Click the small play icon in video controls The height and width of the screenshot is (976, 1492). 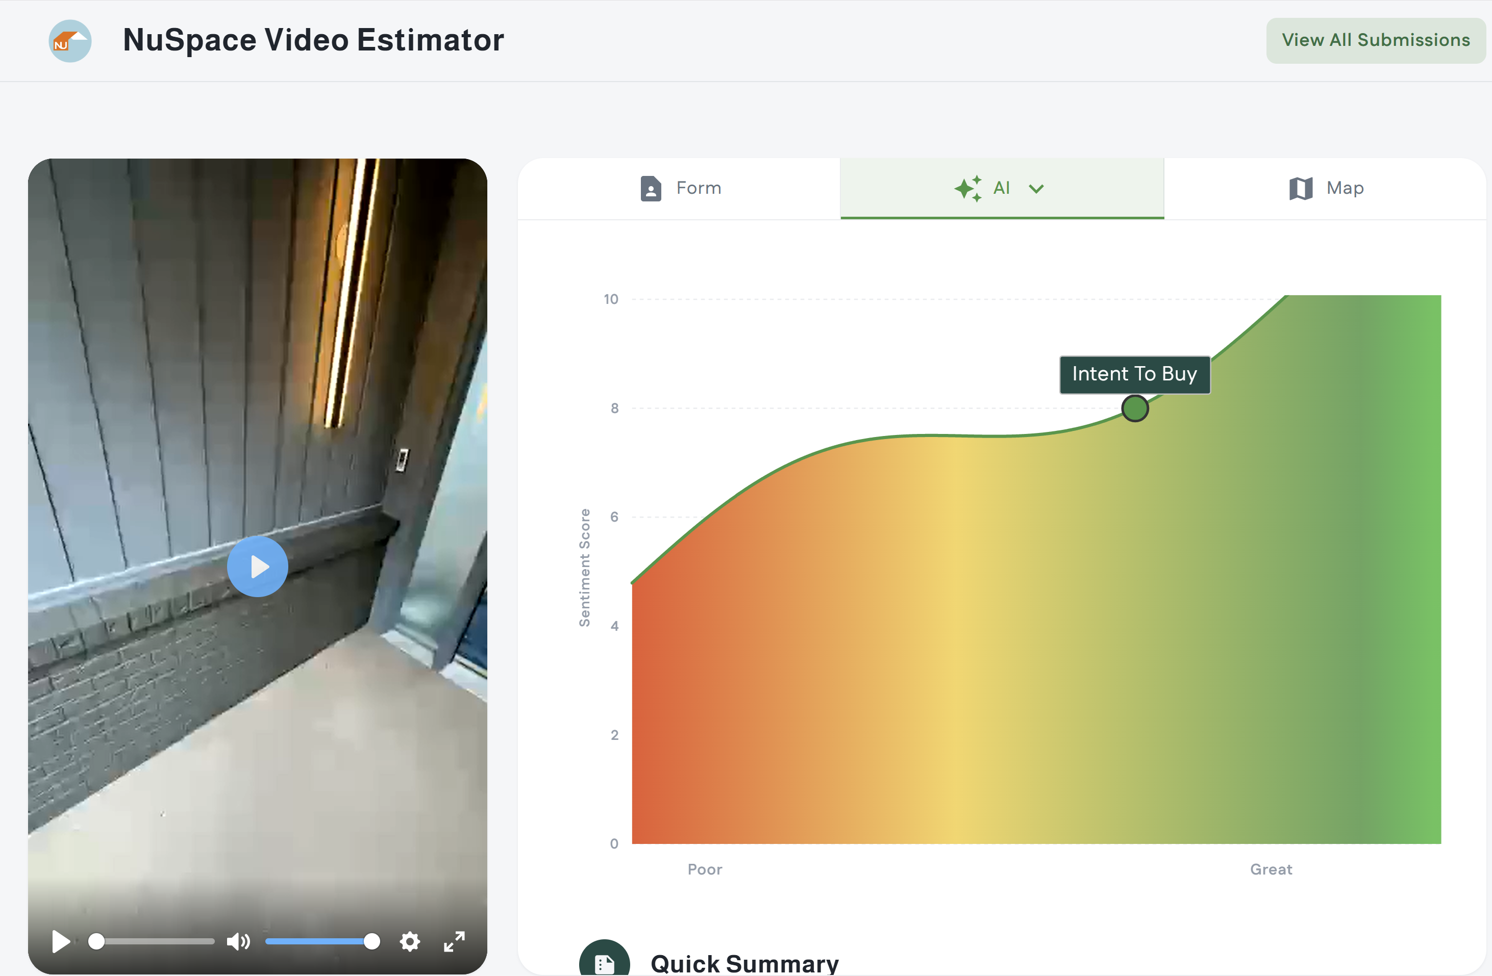60,941
